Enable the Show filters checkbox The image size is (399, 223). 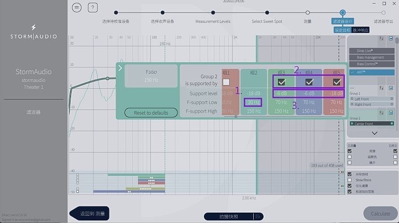350,180
